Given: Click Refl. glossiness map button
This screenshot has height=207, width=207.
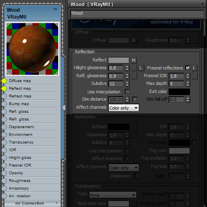Looking at the screenshot, I should [x=134, y=76].
